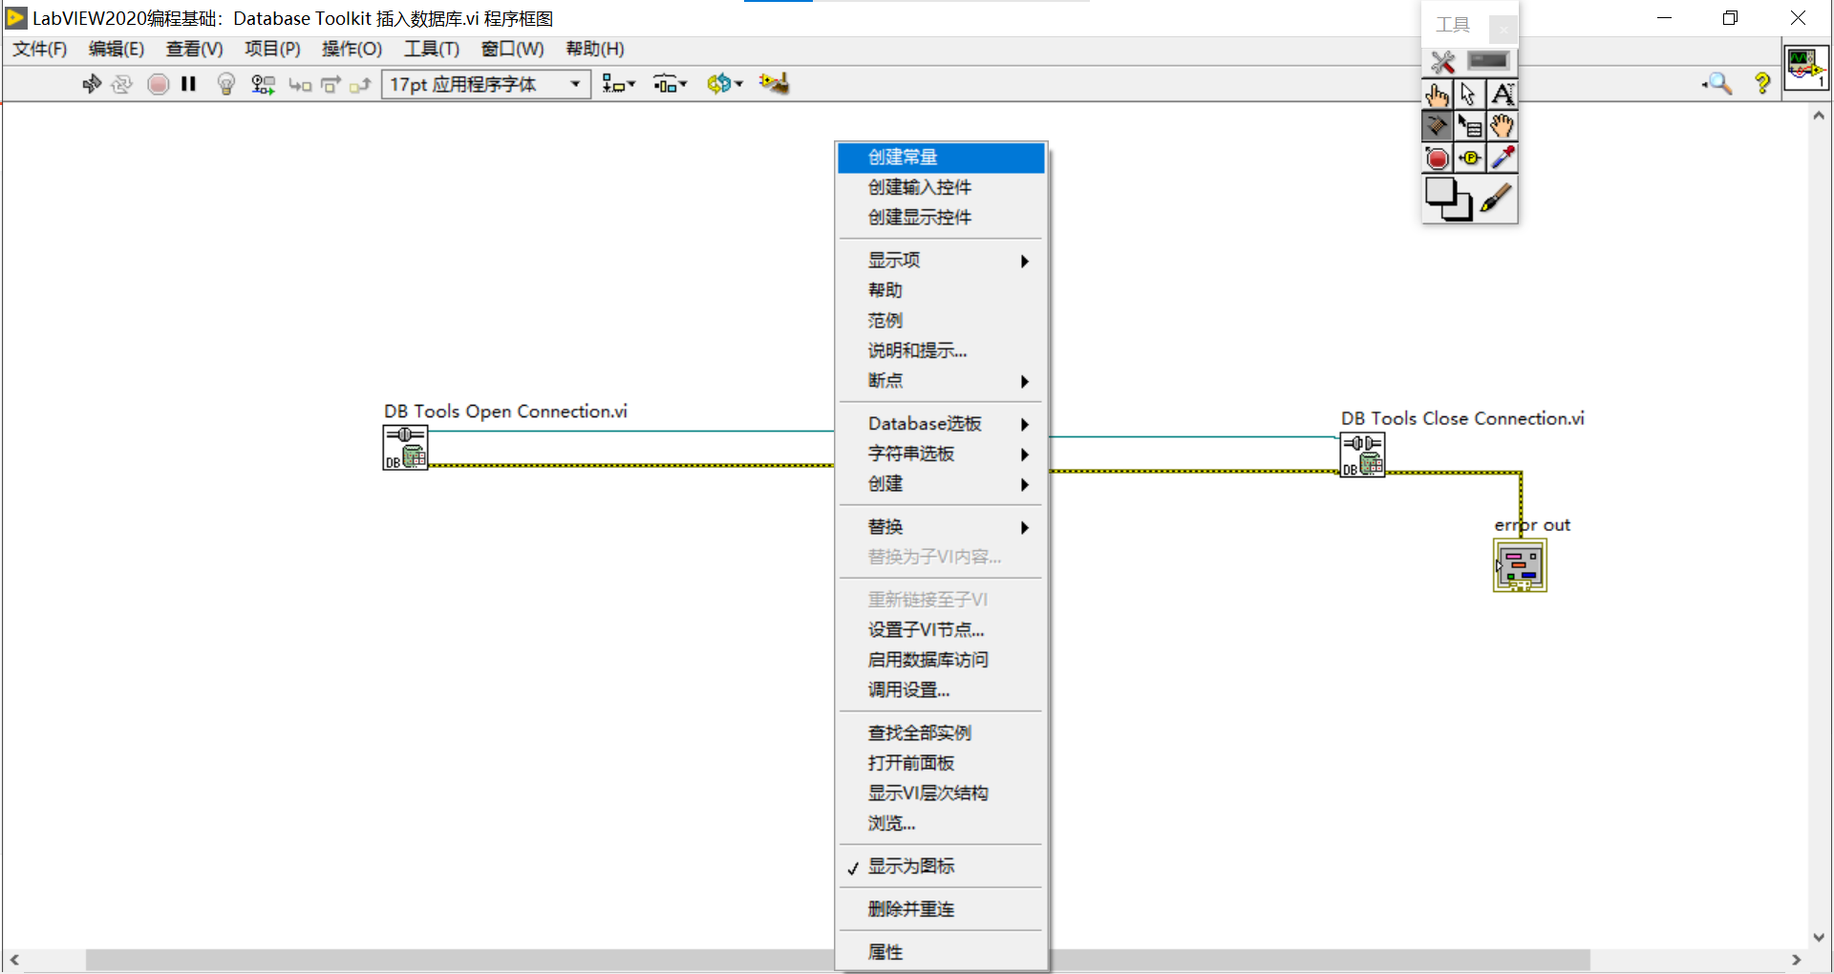Click 启用数据库访问 menu entry

[928, 659]
